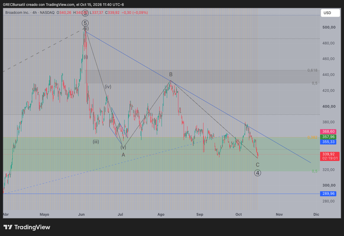Viewport: 344px width, 236px height.
Task: Click the 400,00 price axis label
Action: pos(329,106)
